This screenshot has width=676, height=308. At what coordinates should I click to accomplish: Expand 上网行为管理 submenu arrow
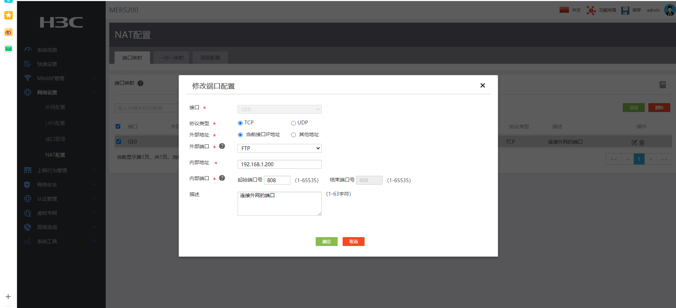(x=94, y=170)
